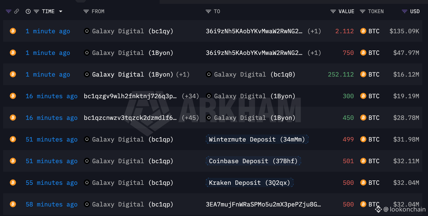Click the TOKEN column header
This screenshot has height=216, width=428.
click(x=376, y=11)
